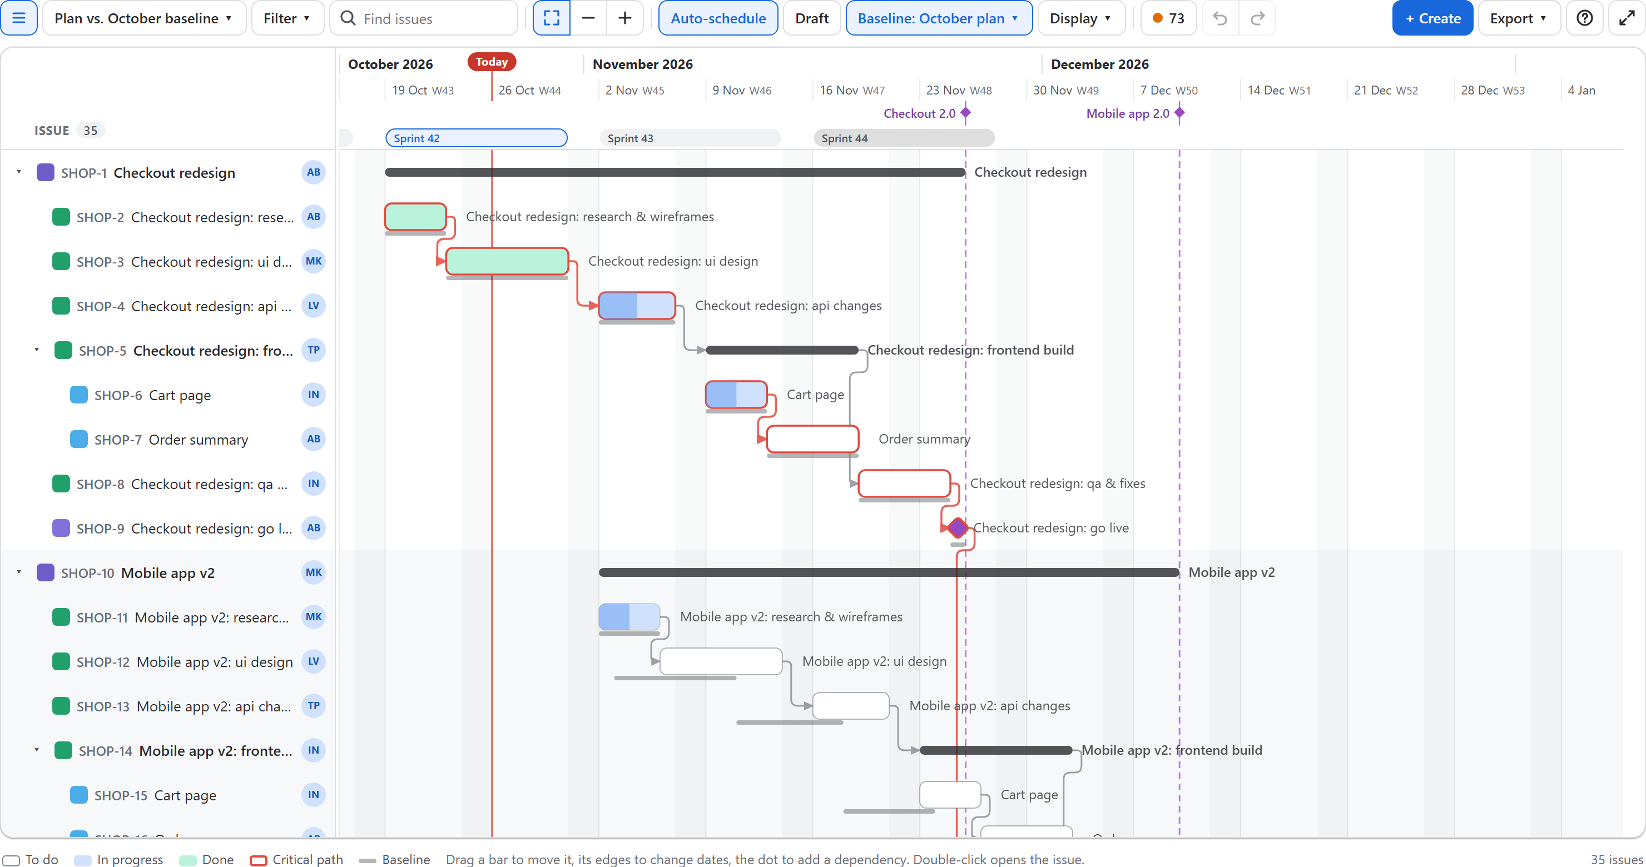This screenshot has height=867, width=1646.
Task: Zoom out the timeline with minus
Action: tap(588, 18)
